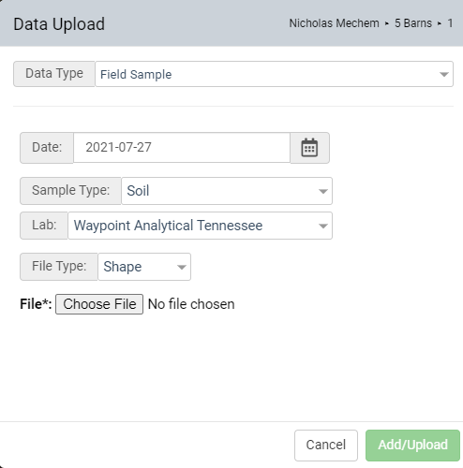
Task: Click the File Type dropdown arrow
Action: [x=182, y=267]
